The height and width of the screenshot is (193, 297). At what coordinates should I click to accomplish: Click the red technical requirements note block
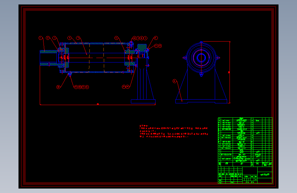coord(174,131)
